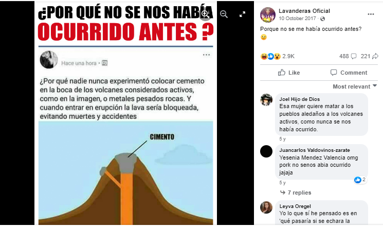This screenshot has width=383, height=226.
Task: Open Joel Hijo de Dios's profile name
Action: 300,99
